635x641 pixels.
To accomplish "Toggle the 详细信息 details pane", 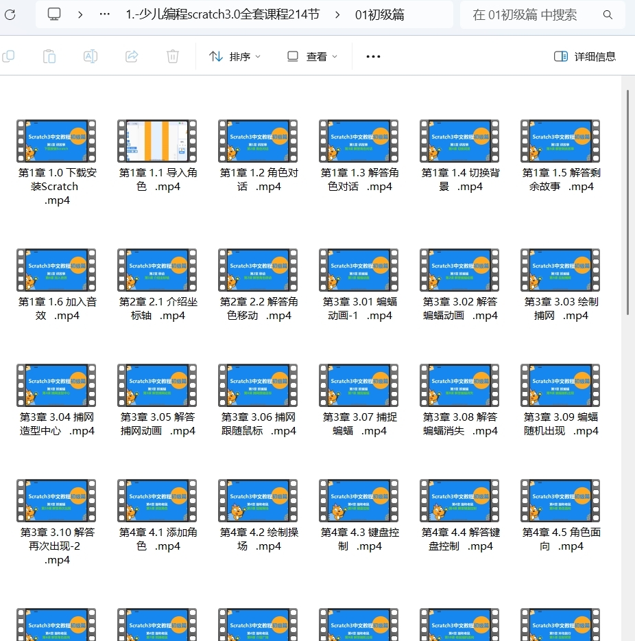I will [x=584, y=56].
